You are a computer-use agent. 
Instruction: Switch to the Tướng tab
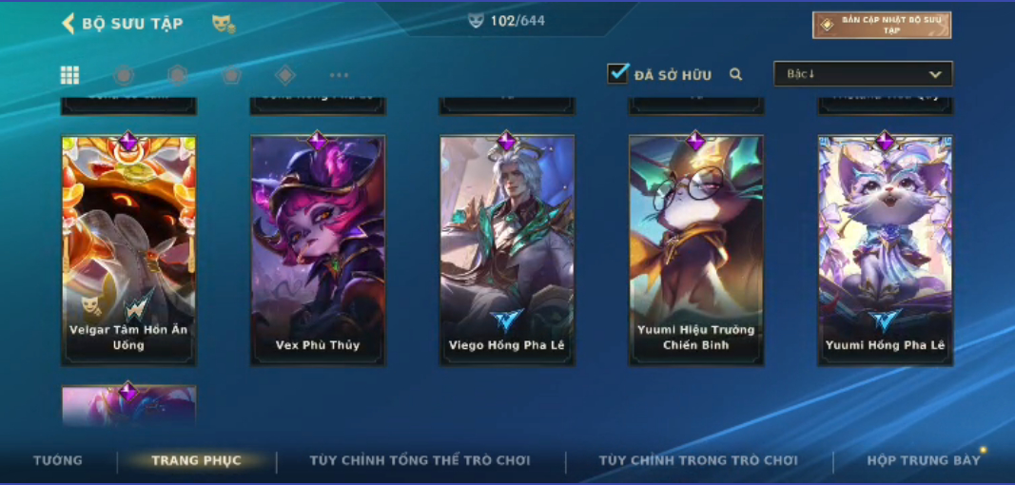[58, 460]
